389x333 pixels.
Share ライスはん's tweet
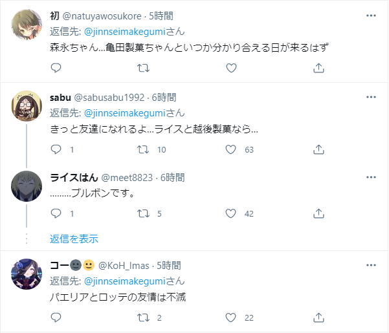[318, 213]
